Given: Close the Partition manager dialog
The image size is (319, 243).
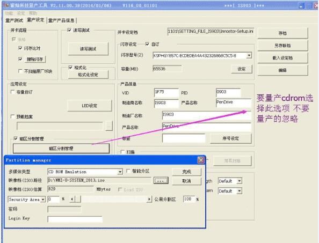Looking at the screenshot, I should point(201,160).
